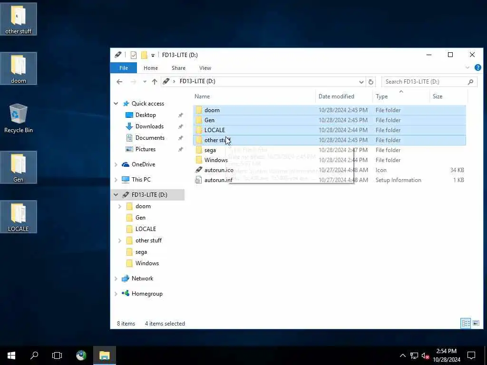The height and width of the screenshot is (365, 487).
Task: Click the address bar path FD13-LITE (D:)
Action: 197,81
